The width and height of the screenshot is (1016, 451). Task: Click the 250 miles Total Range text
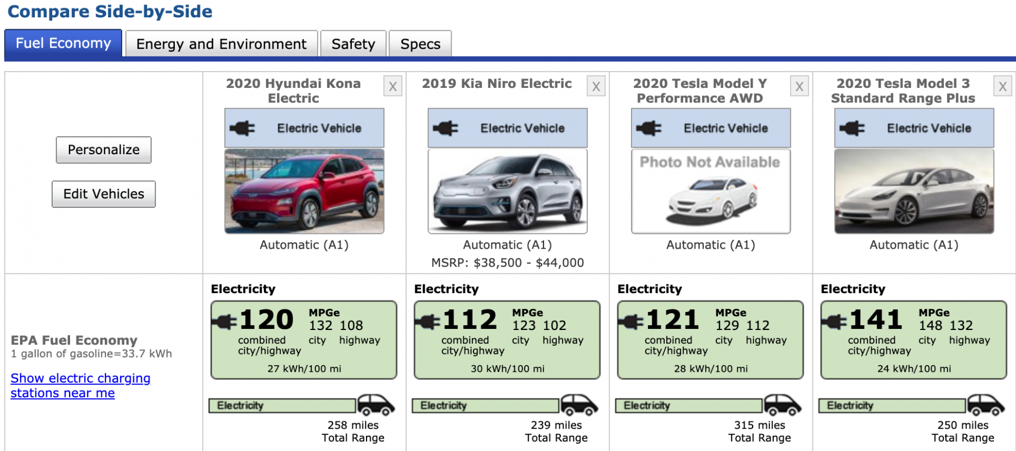963,431
